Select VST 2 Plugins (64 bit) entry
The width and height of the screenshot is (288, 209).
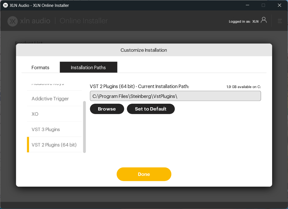[54, 145]
